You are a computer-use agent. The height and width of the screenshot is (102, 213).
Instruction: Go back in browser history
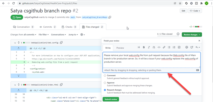click(x=4, y=3)
